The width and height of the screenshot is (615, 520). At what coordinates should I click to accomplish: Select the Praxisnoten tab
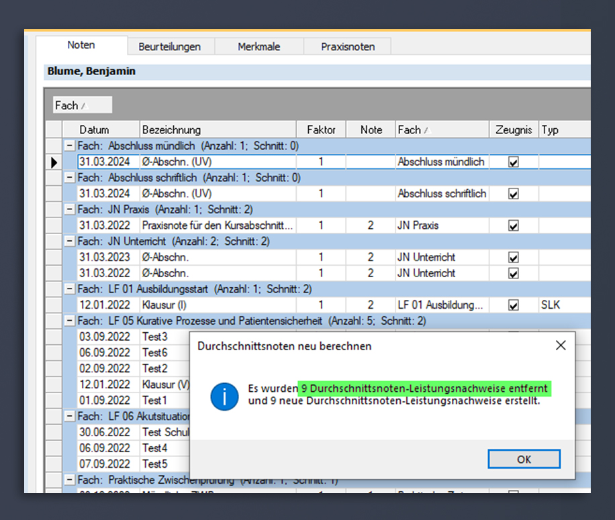(348, 46)
